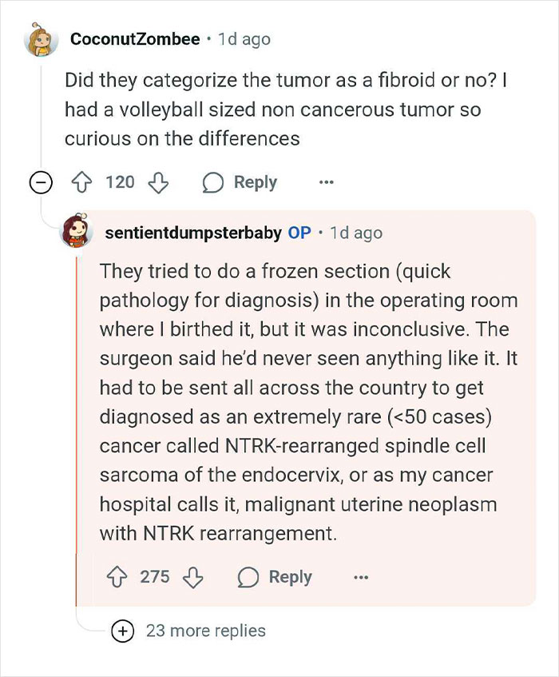Collapse the CoconutZombee comment thread
The image size is (559, 677).
click(40, 182)
